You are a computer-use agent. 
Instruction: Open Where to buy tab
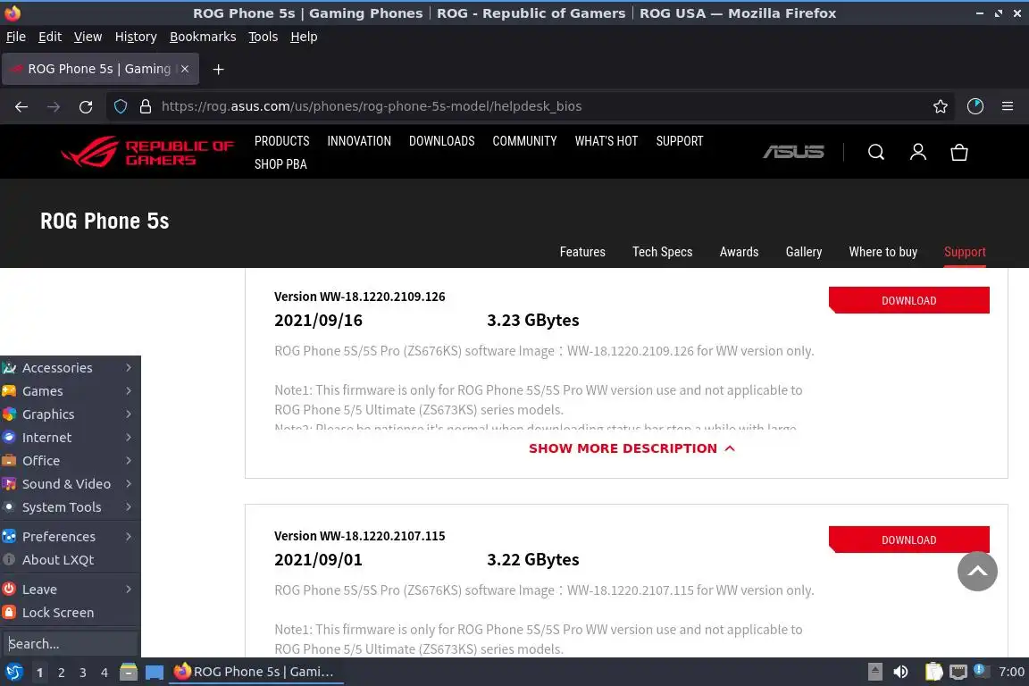[x=883, y=251]
